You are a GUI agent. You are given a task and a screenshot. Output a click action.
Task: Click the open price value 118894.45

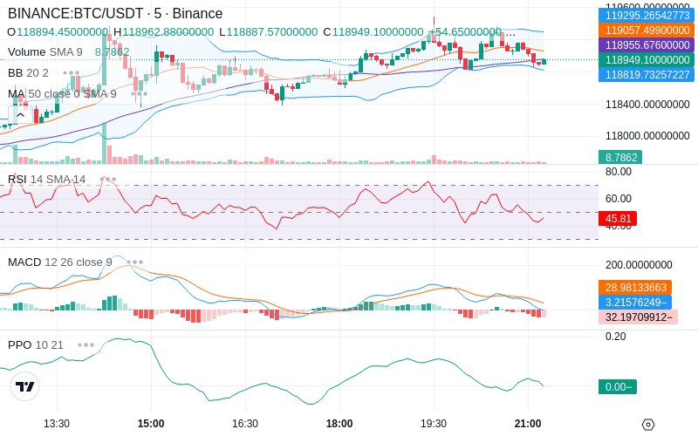pyautogui.click(x=62, y=32)
